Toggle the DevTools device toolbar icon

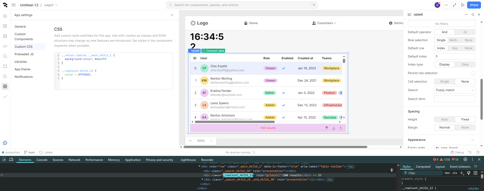pos(11,160)
